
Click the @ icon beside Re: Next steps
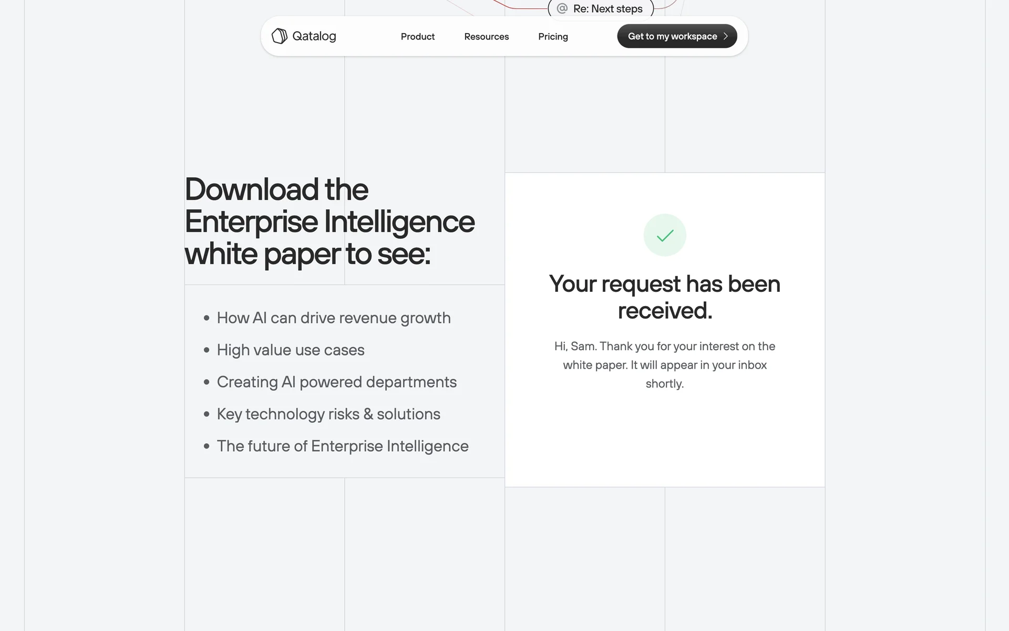pos(562,8)
